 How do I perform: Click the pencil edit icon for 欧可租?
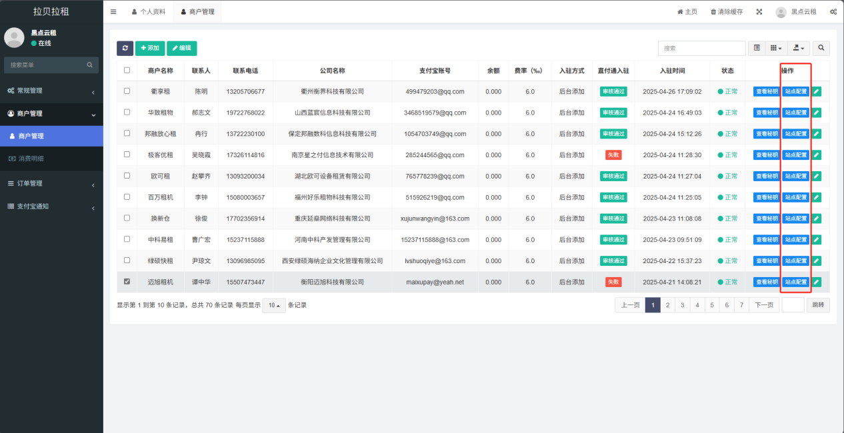click(x=817, y=177)
